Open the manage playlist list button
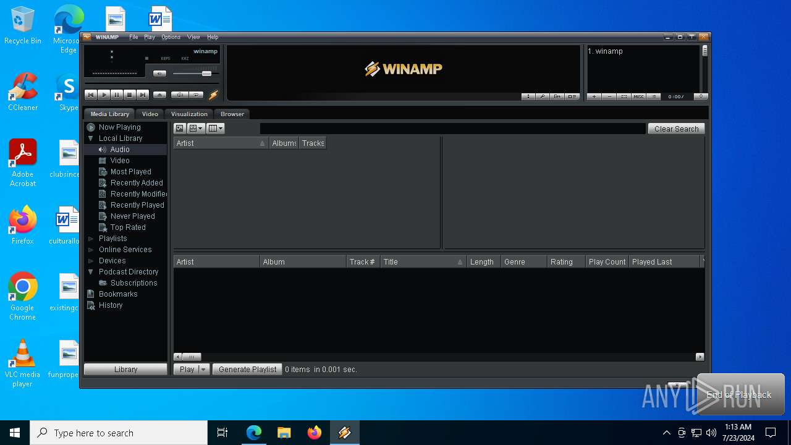The width and height of the screenshot is (791, 445). [654, 96]
